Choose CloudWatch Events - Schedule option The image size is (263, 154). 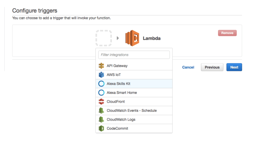click(x=131, y=111)
